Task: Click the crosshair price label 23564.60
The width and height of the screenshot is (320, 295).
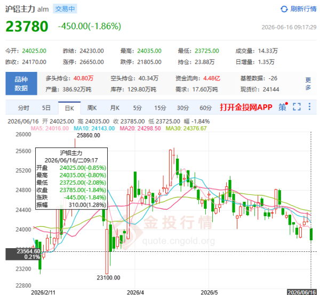Action: tap(28, 251)
